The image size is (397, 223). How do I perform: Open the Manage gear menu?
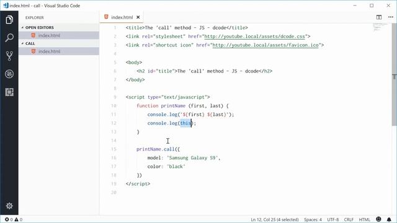(x=9, y=206)
